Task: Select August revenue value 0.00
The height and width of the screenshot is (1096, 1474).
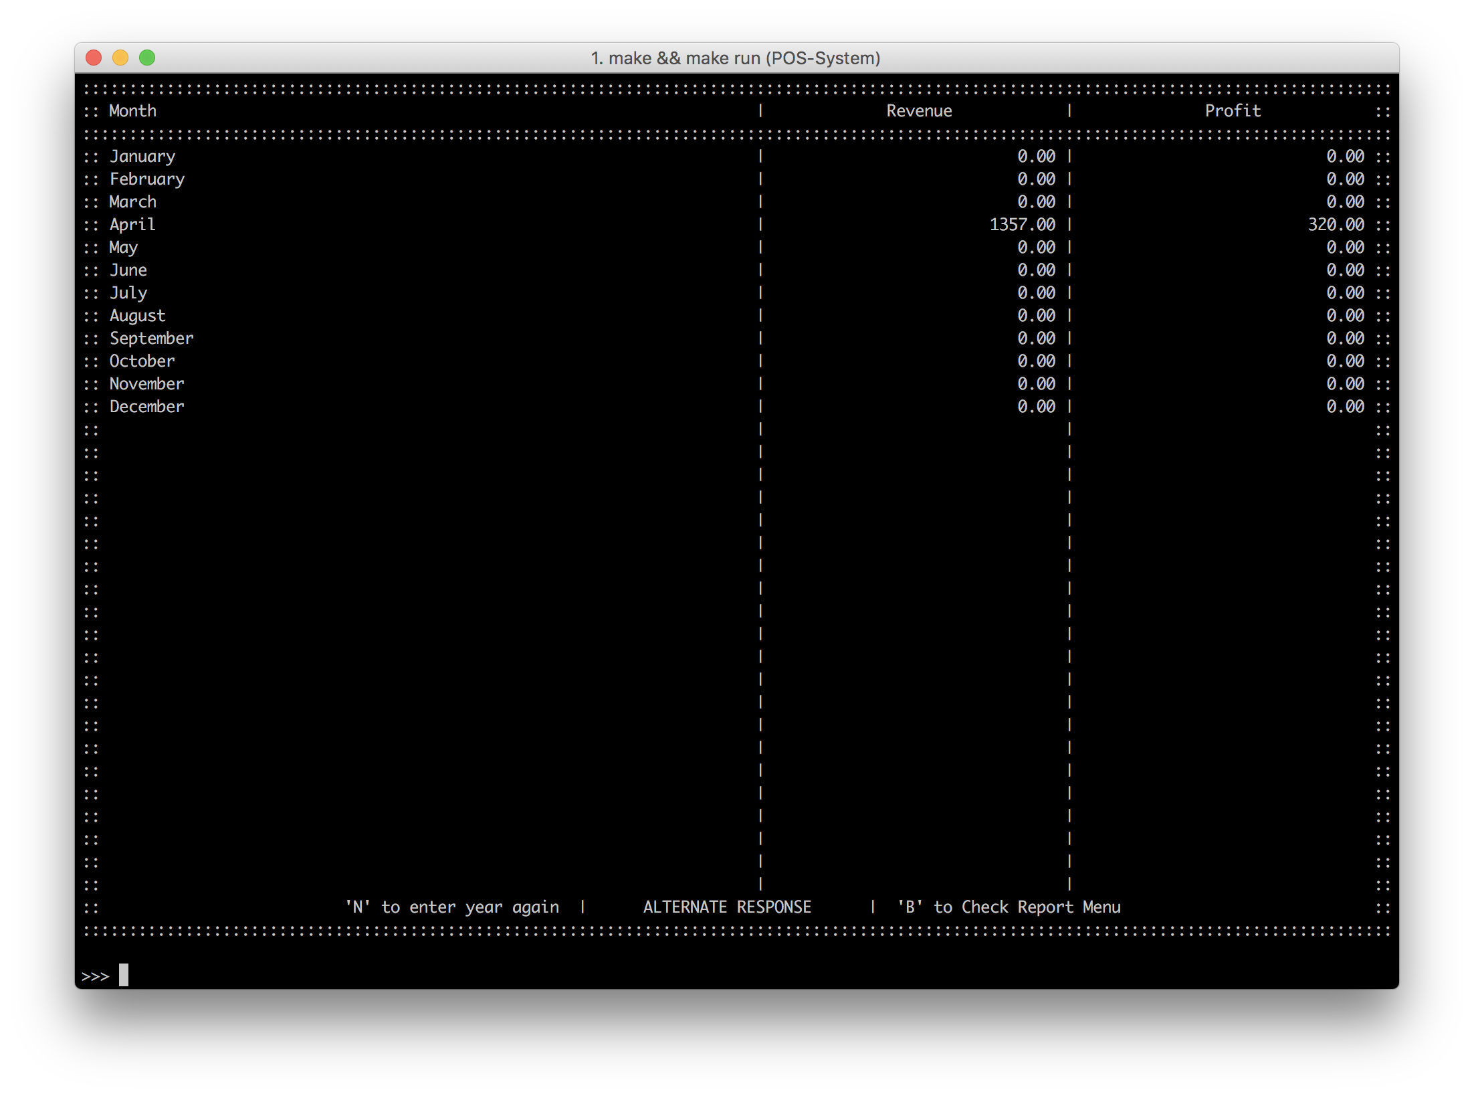Action: (x=1037, y=316)
